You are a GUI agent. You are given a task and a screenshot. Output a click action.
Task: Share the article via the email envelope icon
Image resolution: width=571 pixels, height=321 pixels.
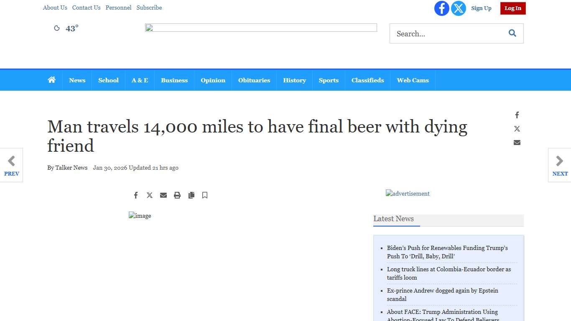pyautogui.click(x=163, y=195)
